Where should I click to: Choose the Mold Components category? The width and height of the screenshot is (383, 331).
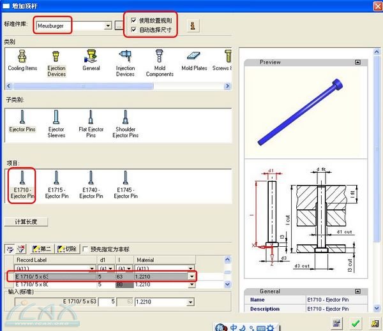coord(160,63)
